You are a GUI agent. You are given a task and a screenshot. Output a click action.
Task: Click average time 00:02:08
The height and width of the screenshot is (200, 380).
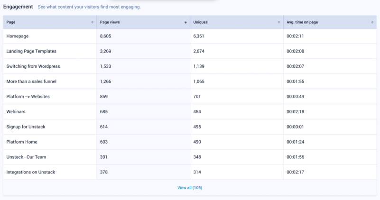pyautogui.click(x=295, y=51)
